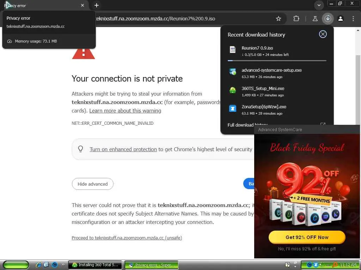Open the Extensions puzzle icon
The height and width of the screenshot is (270, 361).
click(x=296, y=19)
